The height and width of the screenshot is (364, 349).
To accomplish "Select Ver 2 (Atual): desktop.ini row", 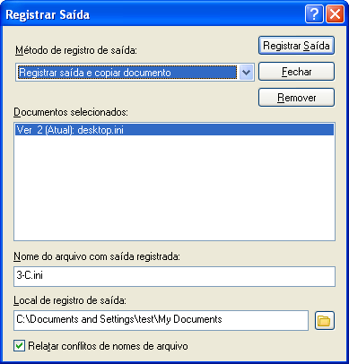I will tap(174, 130).
